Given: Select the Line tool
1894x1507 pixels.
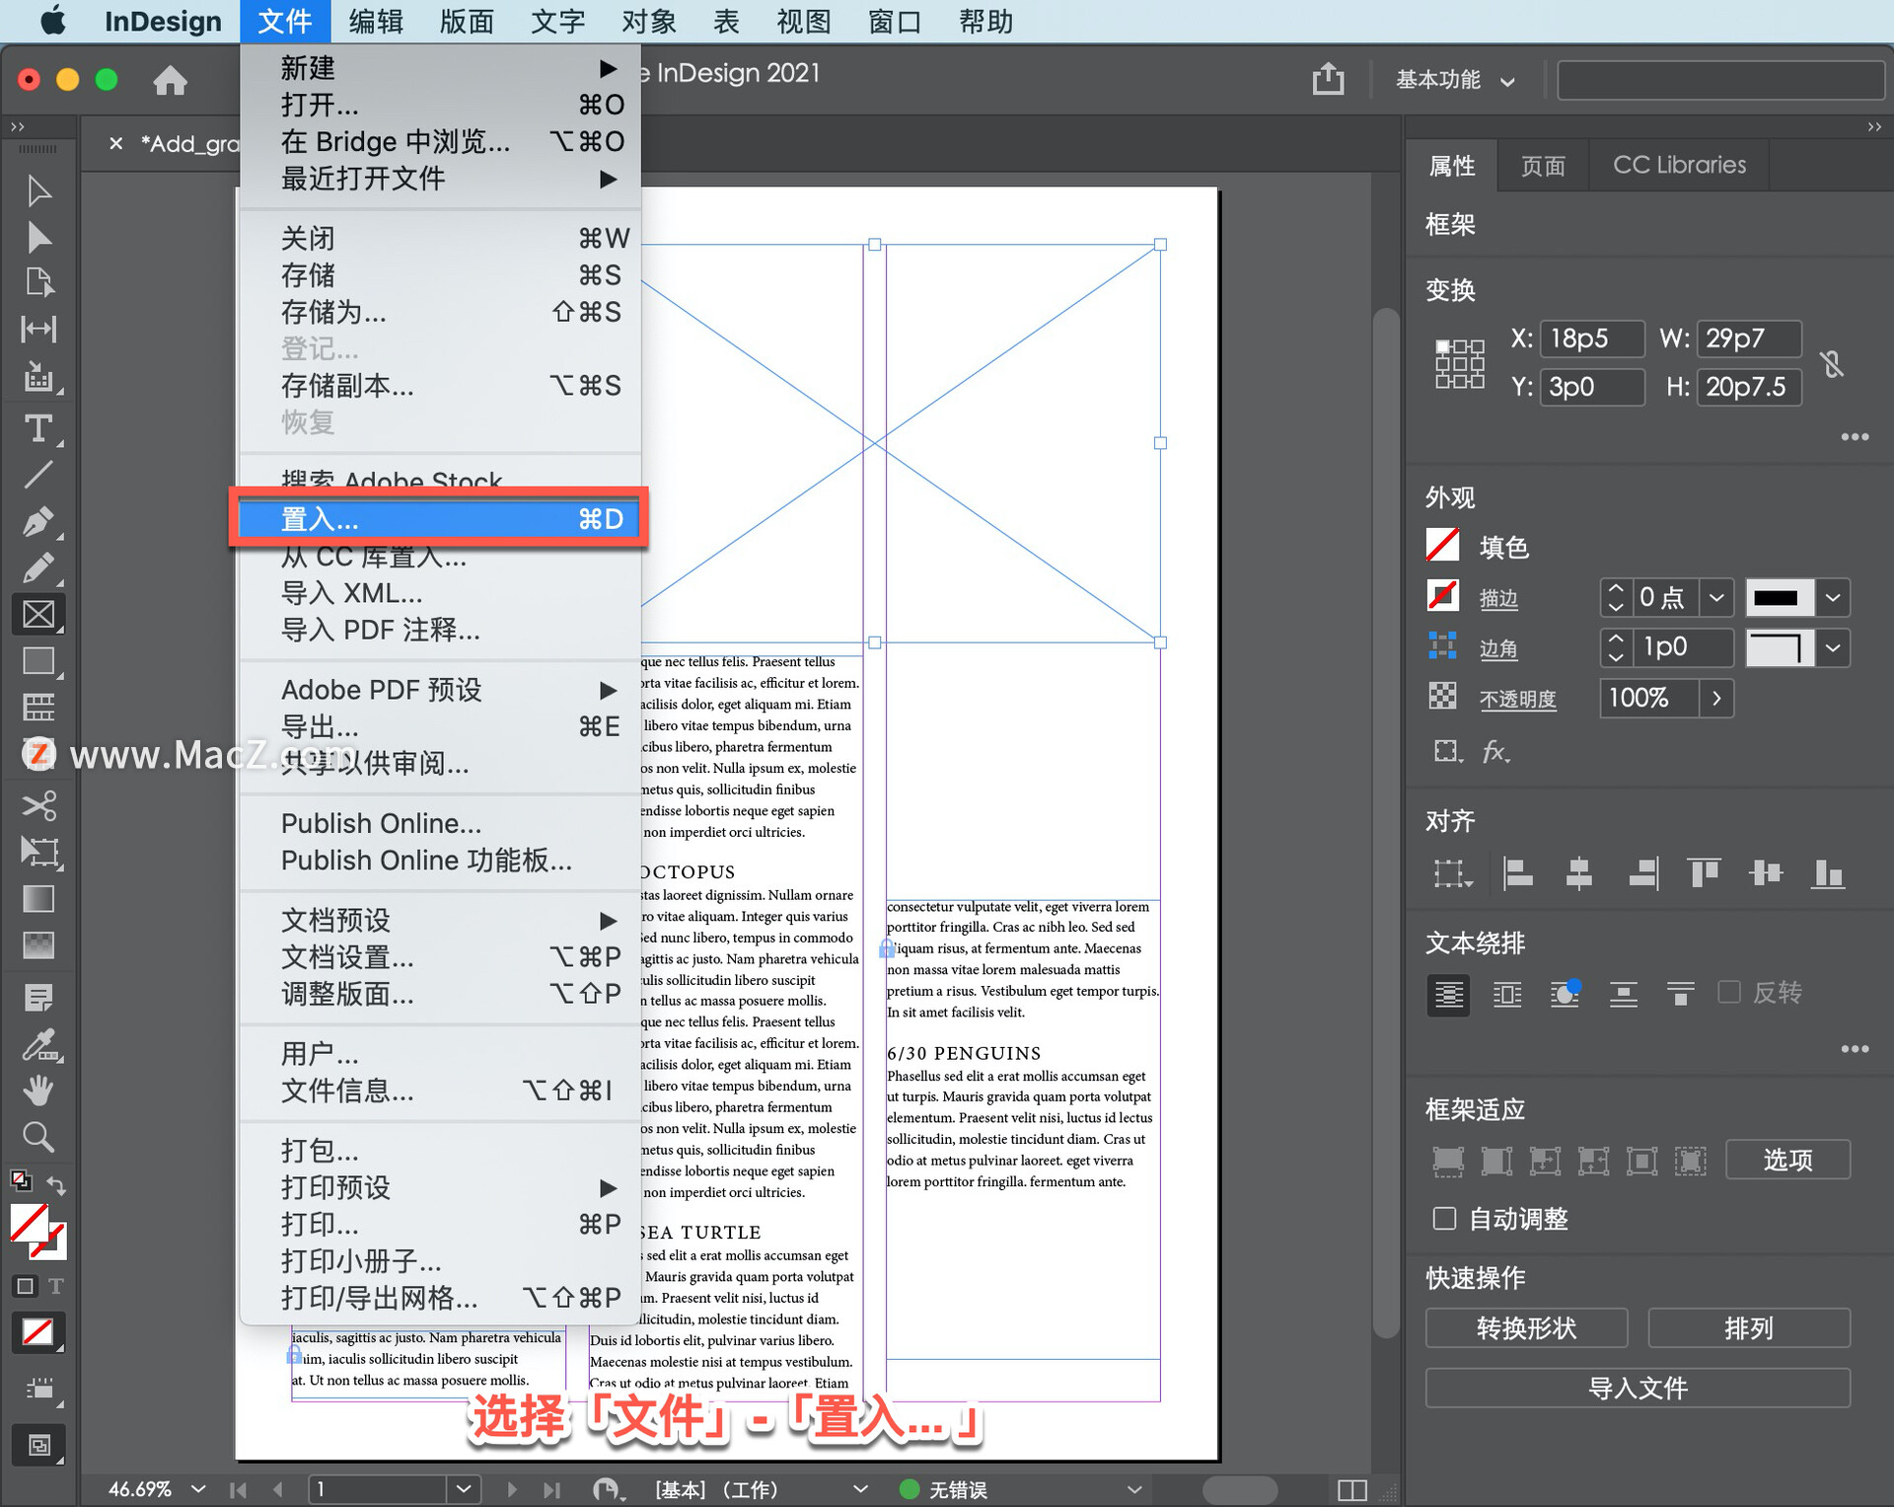Looking at the screenshot, I should [38, 476].
